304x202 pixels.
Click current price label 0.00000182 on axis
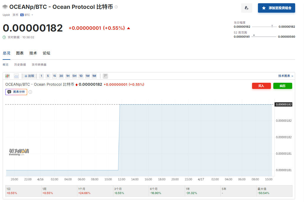[283, 105]
